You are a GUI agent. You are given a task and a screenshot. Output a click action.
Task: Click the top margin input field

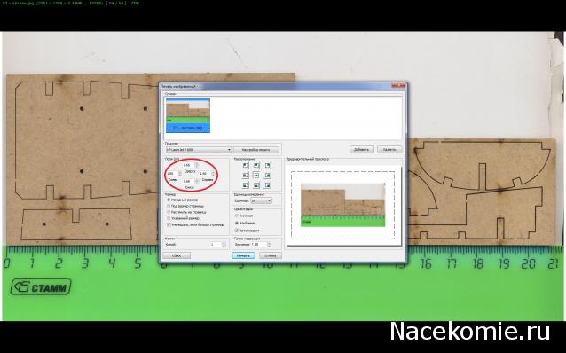[x=188, y=165]
